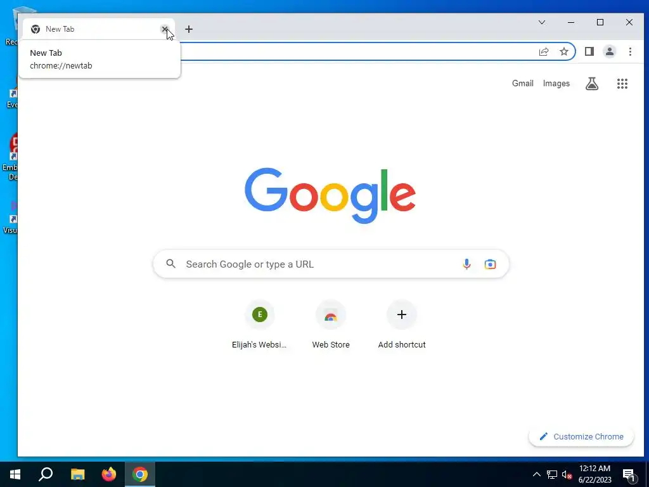Open the tab search chevron
The width and height of the screenshot is (649, 487).
pyautogui.click(x=542, y=22)
